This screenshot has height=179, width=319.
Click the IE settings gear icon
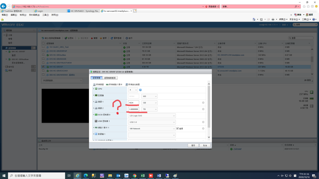coord(312,7)
